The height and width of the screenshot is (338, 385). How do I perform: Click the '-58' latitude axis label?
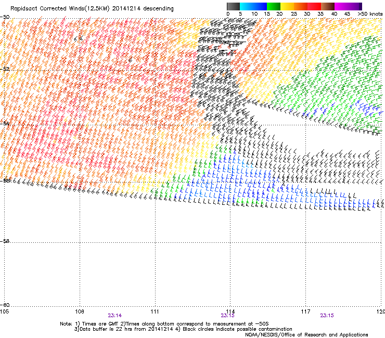[x=5, y=241]
